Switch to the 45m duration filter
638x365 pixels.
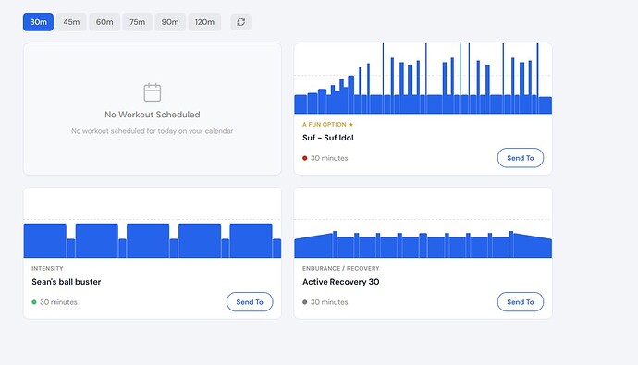(x=71, y=22)
